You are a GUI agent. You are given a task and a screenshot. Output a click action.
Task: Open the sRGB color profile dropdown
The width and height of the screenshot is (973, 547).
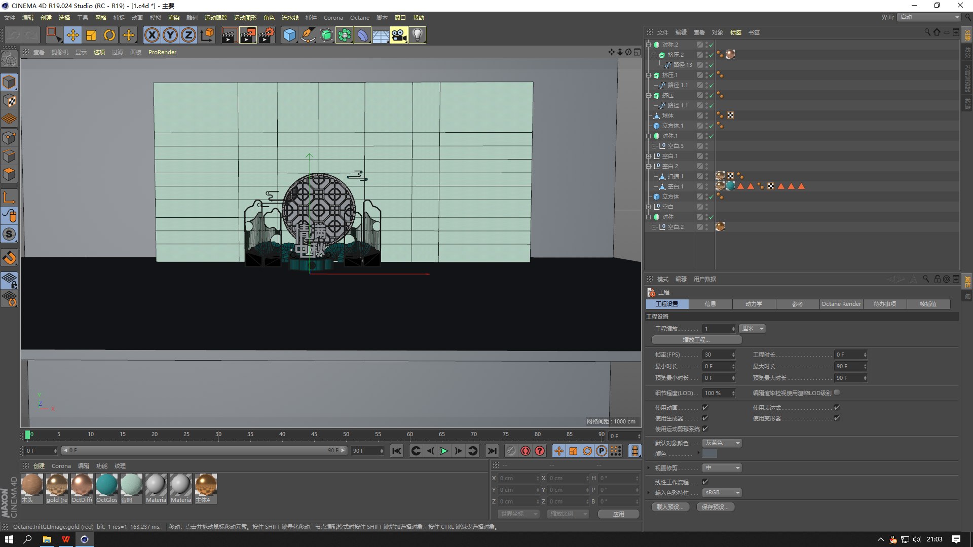click(x=722, y=492)
